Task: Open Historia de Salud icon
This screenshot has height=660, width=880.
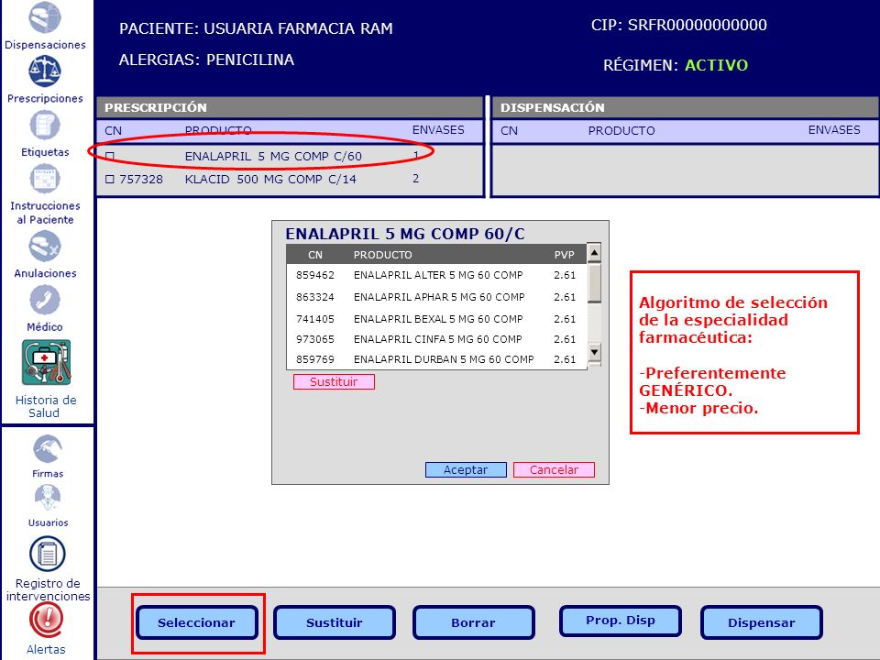Action: (47, 363)
